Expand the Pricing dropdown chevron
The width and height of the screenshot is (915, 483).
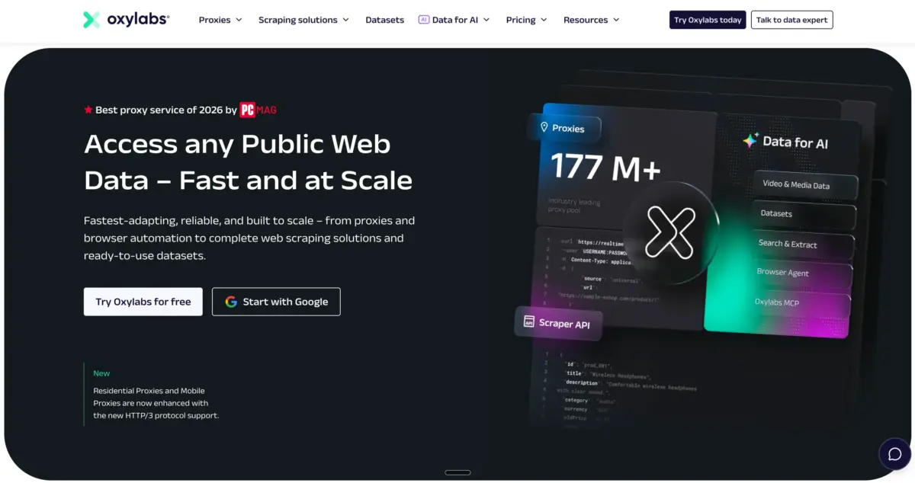click(x=544, y=20)
